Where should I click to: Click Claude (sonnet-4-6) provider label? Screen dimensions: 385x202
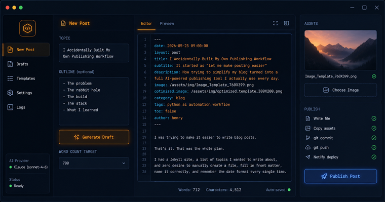[31, 167]
